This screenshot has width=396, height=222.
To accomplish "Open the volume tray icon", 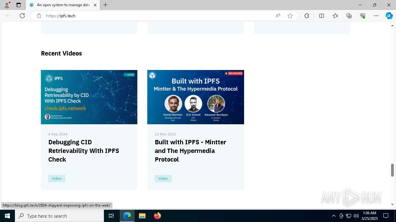I will (x=356, y=216).
